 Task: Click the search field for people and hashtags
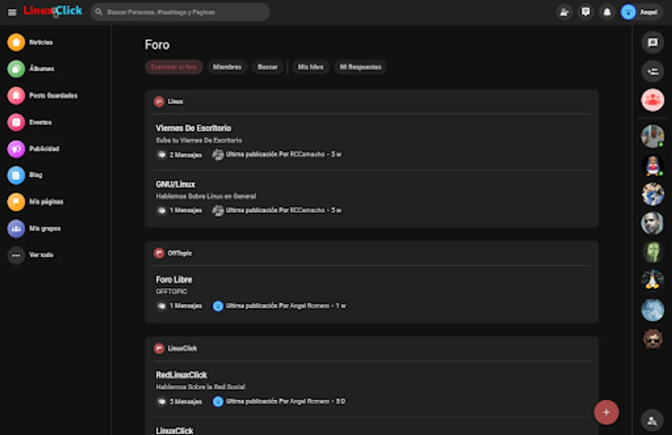point(180,12)
